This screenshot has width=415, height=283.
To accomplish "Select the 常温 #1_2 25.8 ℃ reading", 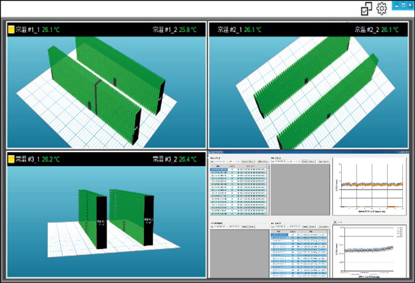I will (175, 29).
